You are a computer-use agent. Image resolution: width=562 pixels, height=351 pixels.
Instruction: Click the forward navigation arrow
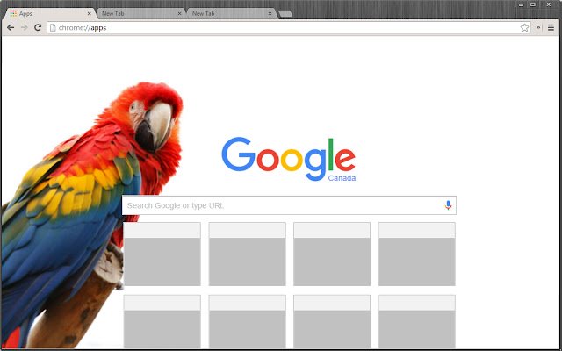click(x=24, y=27)
